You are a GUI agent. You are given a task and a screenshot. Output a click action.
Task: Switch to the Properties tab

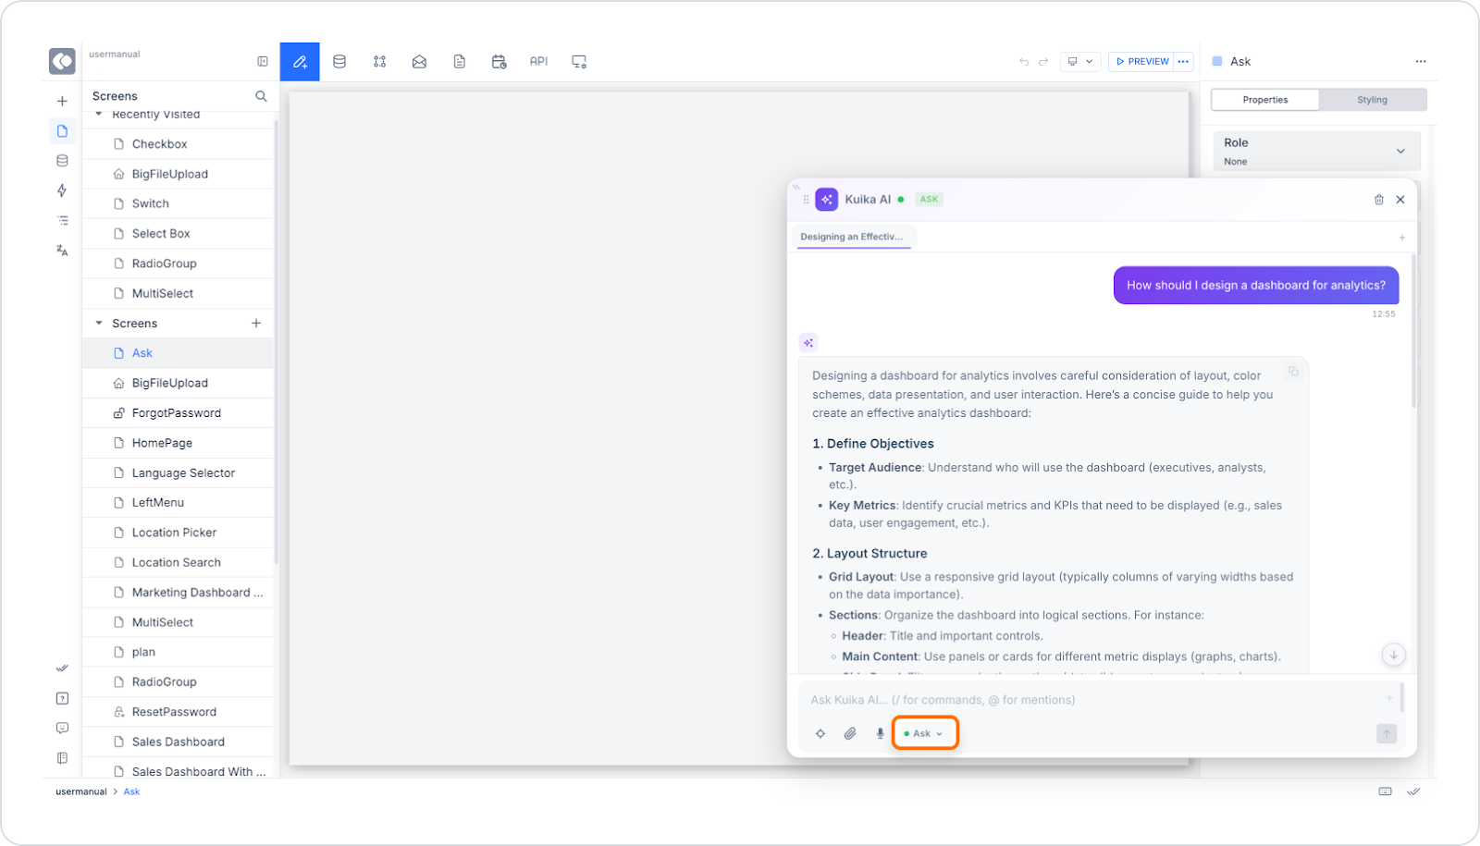click(1265, 100)
